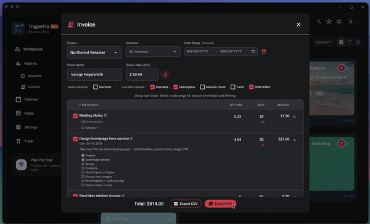Enable the Discount table column checkbox
Viewport: 370px width, 224px height.
pos(96,87)
